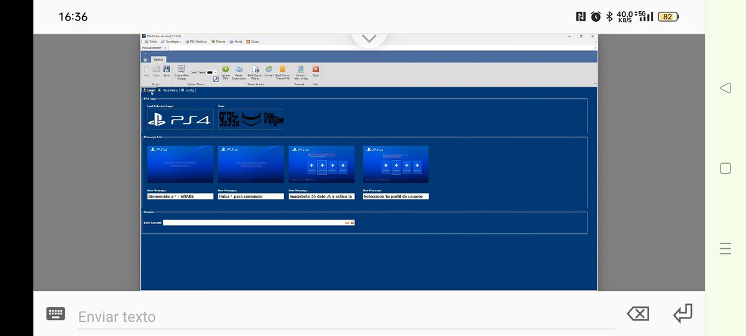Screen dimensions: 746x336
Task: Tap the Android recent apps lines button
Action: click(x=725, y=249)
